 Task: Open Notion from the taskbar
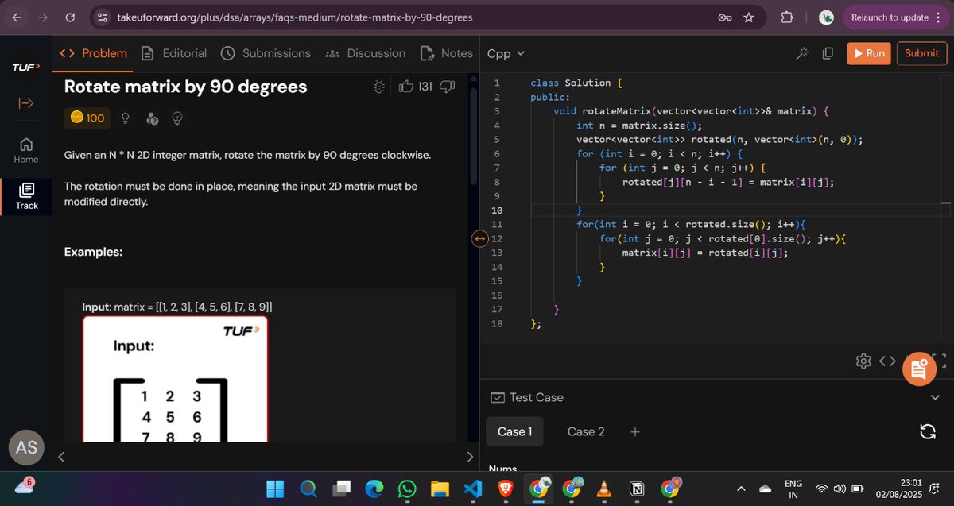click(x=637, y=488)
